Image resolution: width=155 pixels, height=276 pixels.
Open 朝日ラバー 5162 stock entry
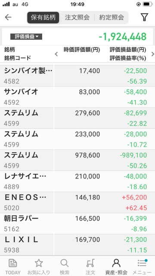point(77,223)
